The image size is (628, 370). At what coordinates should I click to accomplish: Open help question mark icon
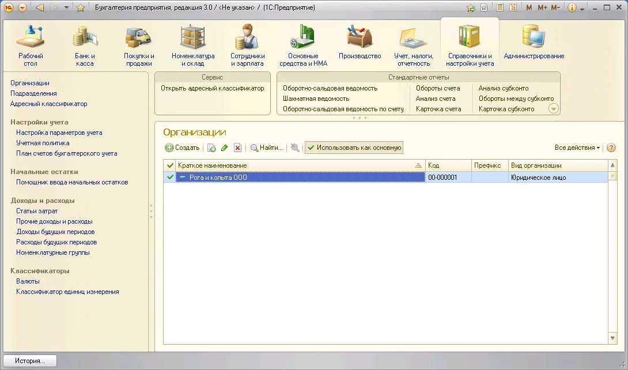[611, 148]
